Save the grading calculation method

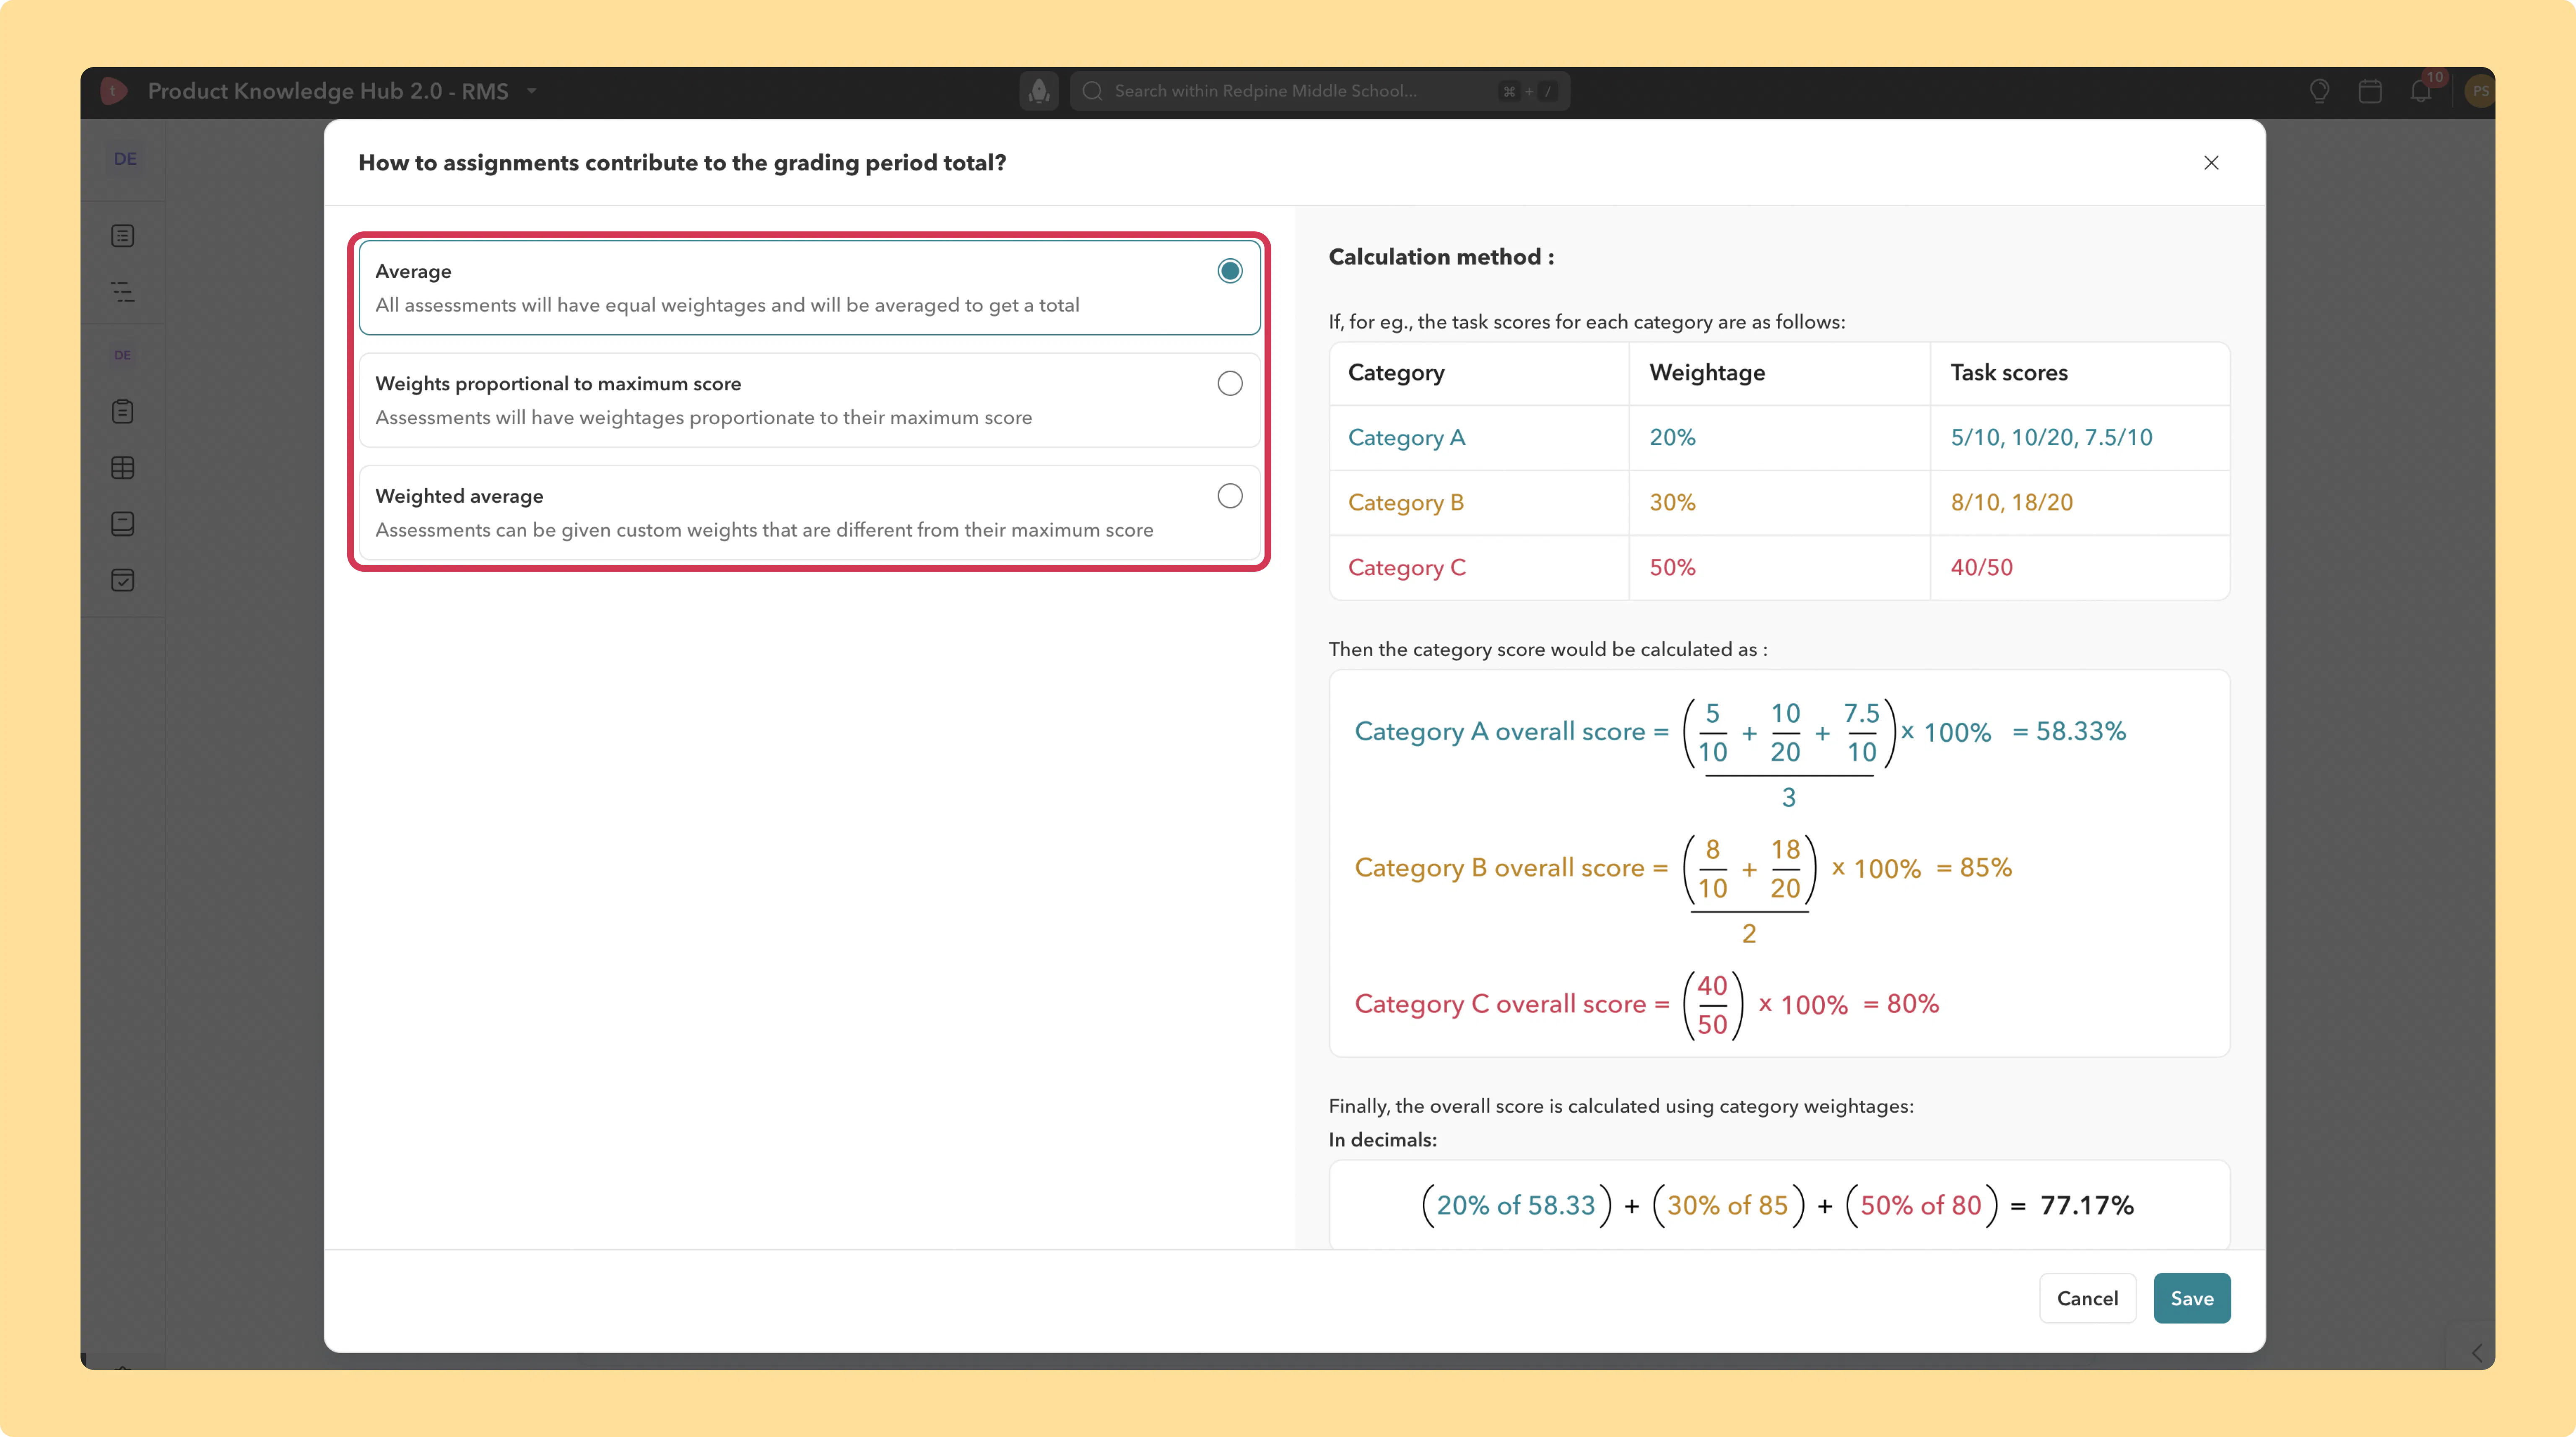click(2191, 1298)
